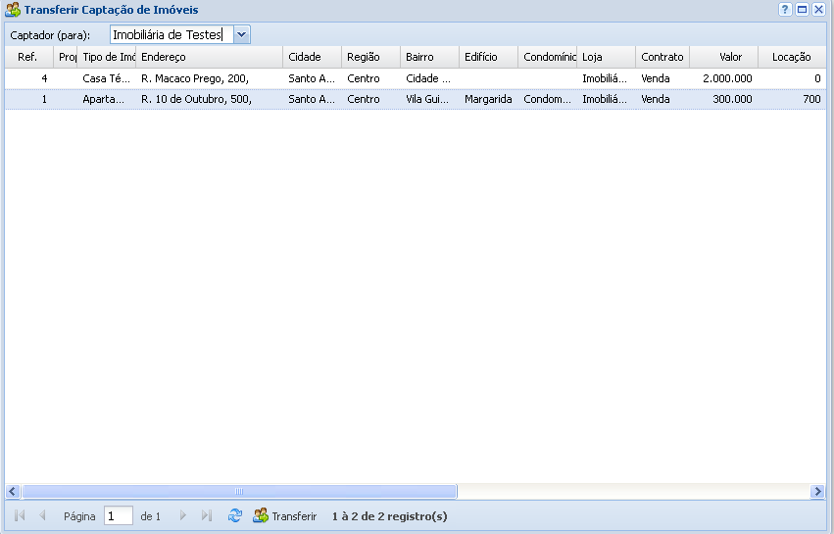This screenshot has width=834, height=534.
Task: Go to the next page arrow icon
Action: (182, 515)
